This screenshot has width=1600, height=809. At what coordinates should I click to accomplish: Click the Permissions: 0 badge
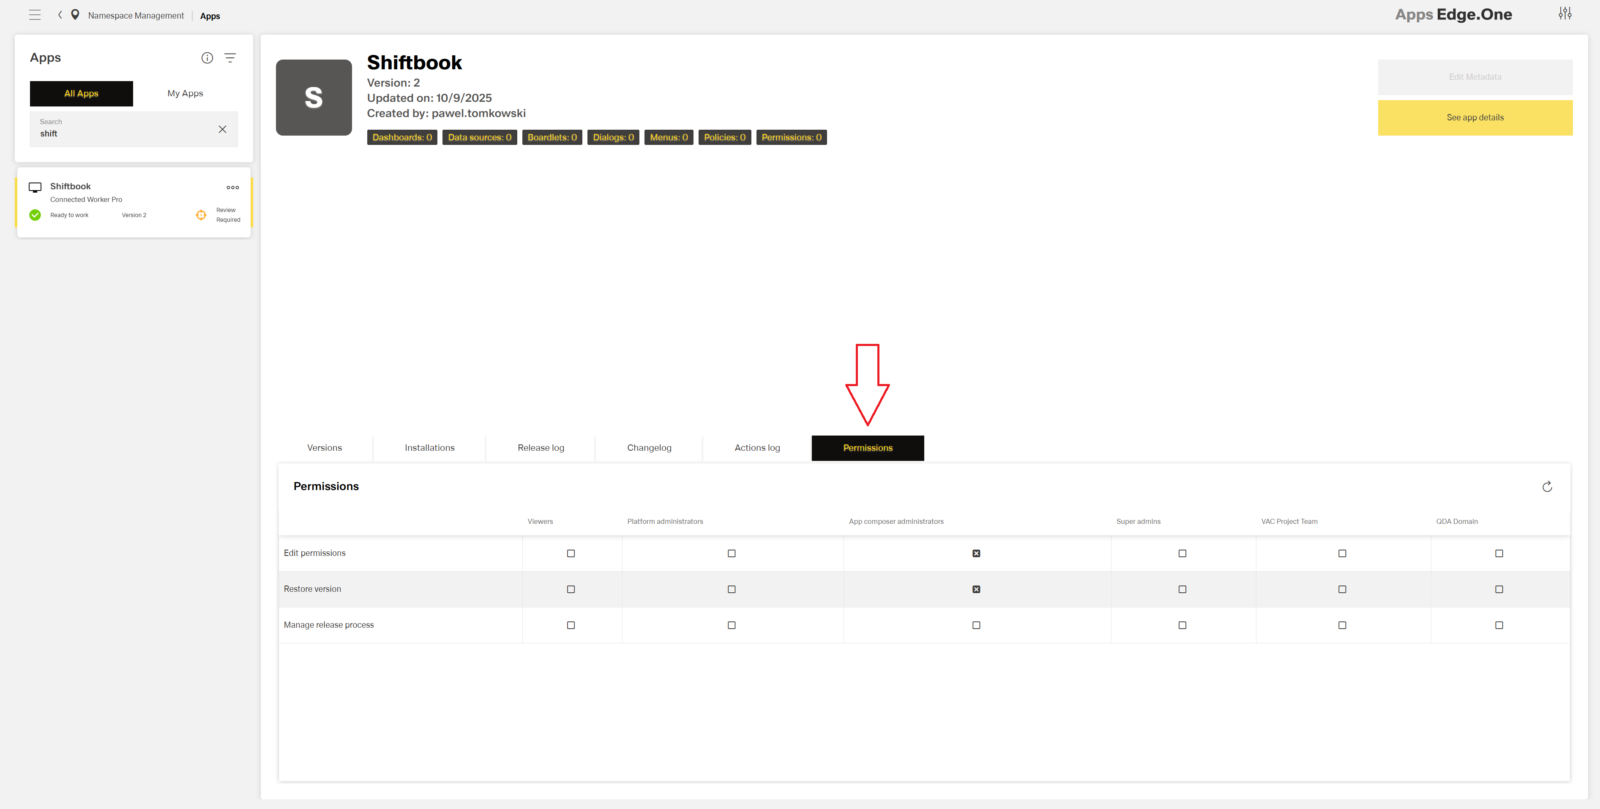(x=791, y=137)
